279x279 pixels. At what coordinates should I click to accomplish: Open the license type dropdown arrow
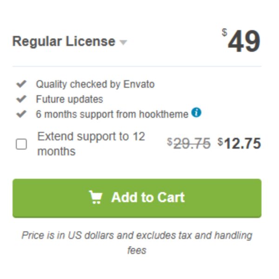coord(123,42)
